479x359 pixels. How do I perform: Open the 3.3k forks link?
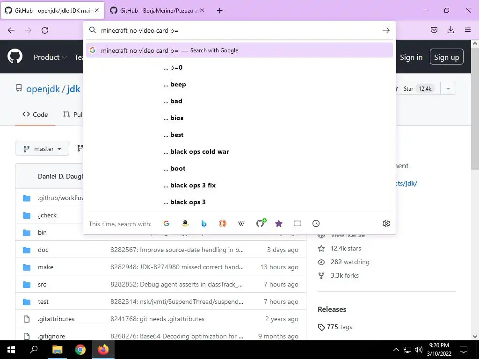tap(345, 275)
